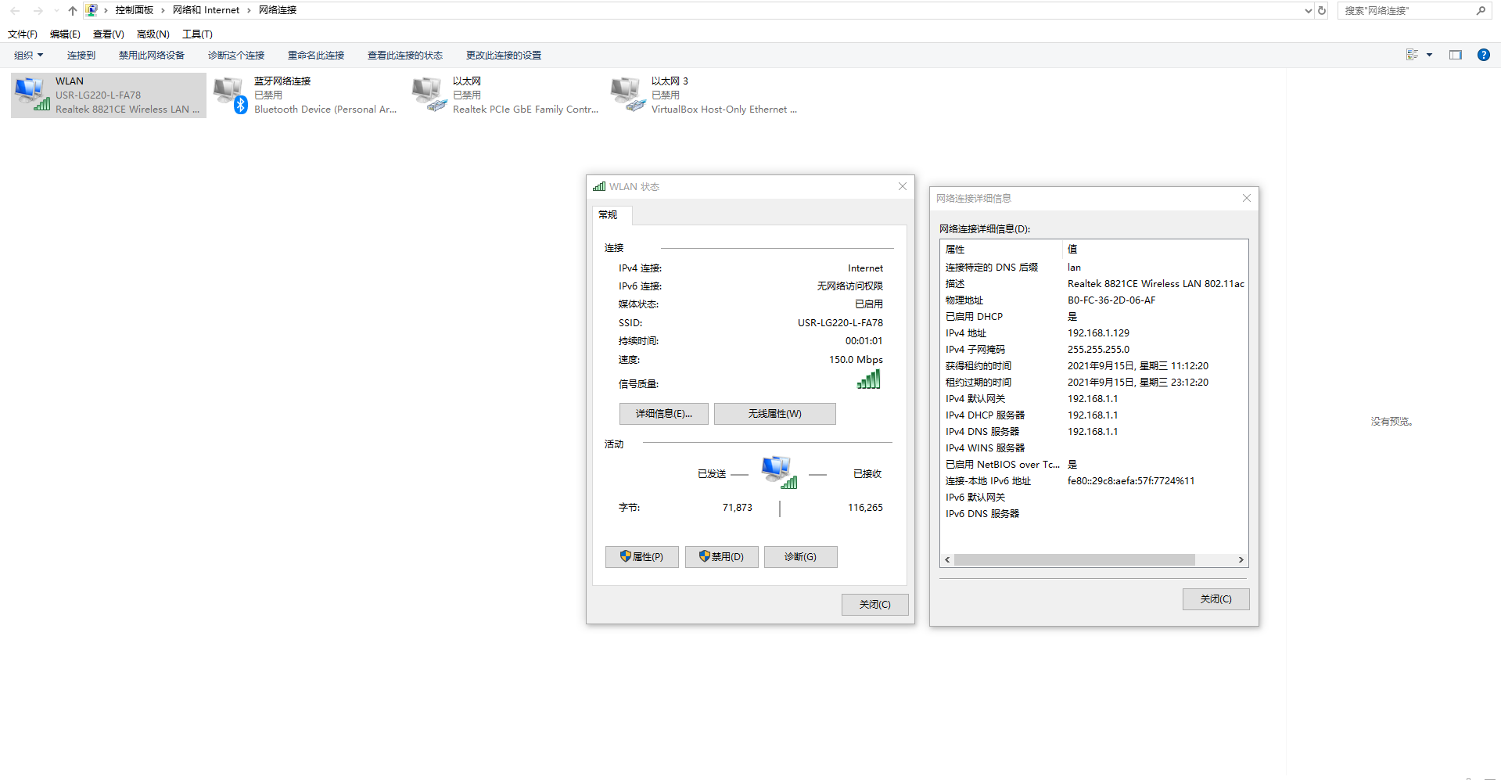Select the Bluetooth network connection icon
1501x780 pixels.
point(230,95)
